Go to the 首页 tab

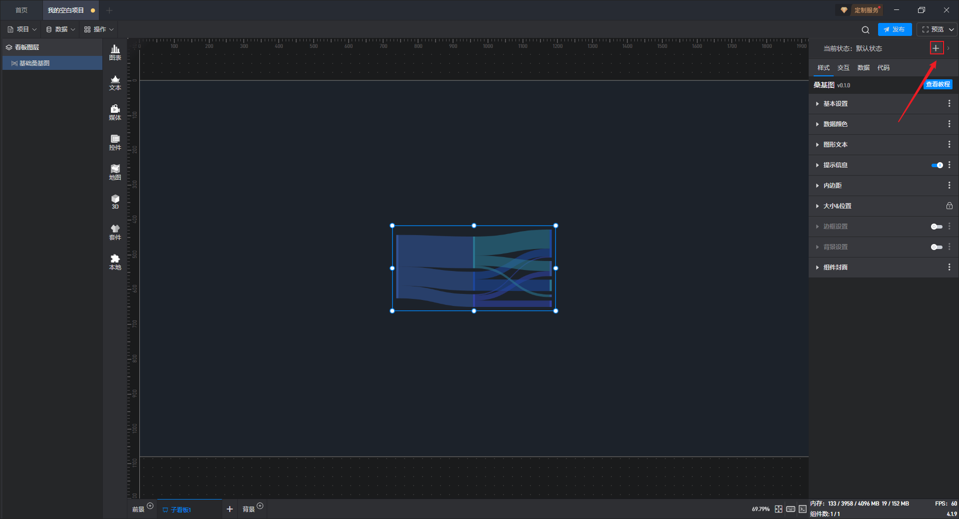pos(21,10)
